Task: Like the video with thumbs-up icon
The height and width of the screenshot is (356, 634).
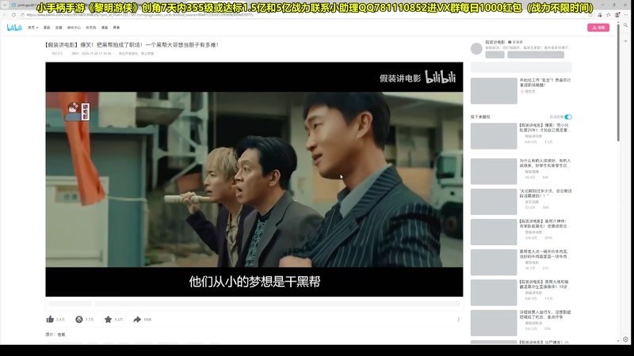Action: pyautogui.click(x=51, y=320)
